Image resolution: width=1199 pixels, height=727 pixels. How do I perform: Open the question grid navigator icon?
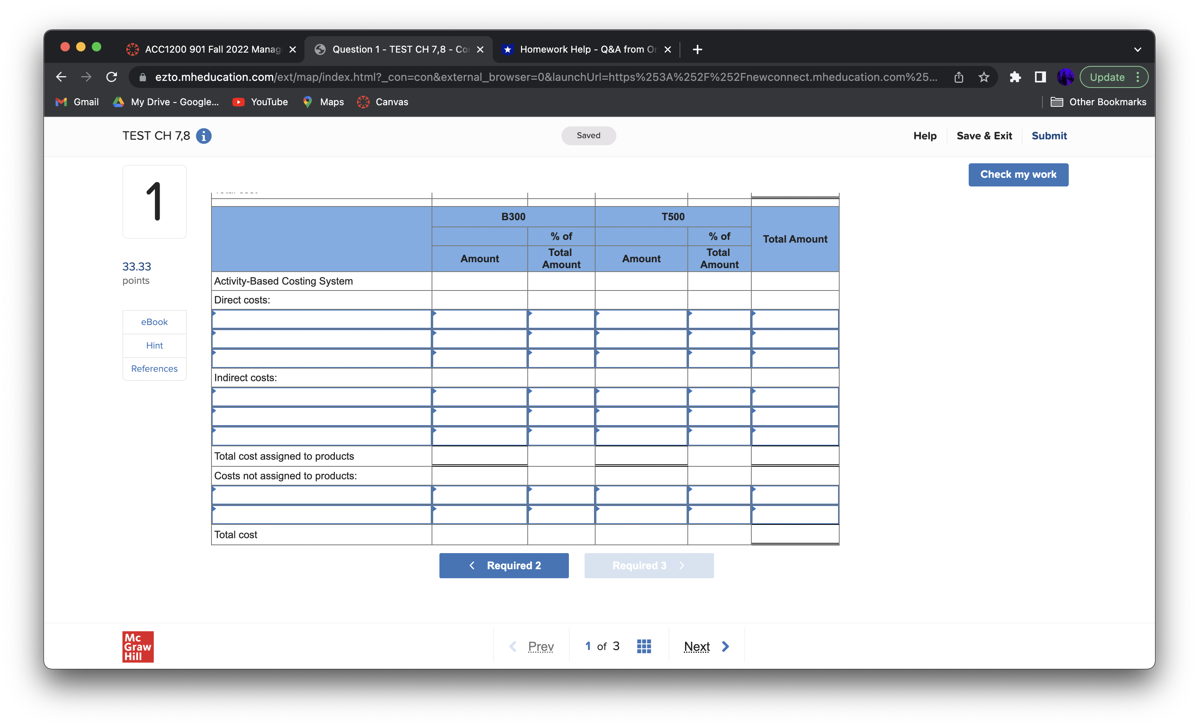pos(643,646)
